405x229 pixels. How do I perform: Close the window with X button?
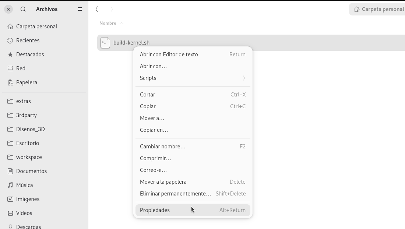(8, 9)
